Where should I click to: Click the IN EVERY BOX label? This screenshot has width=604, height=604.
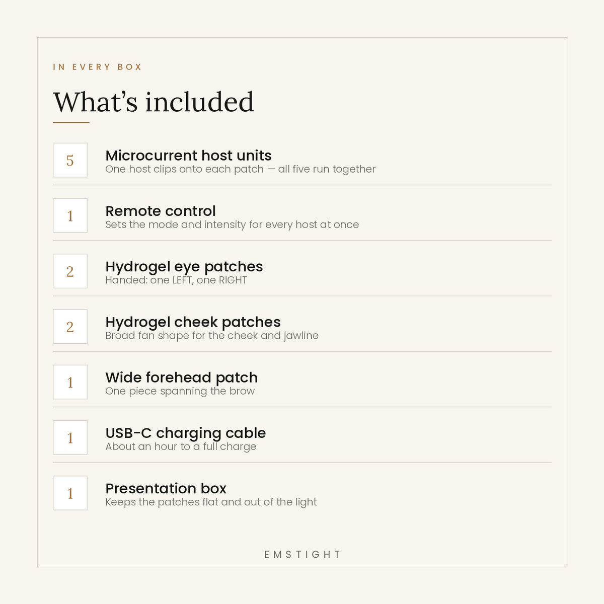click(x=98, y=67)
